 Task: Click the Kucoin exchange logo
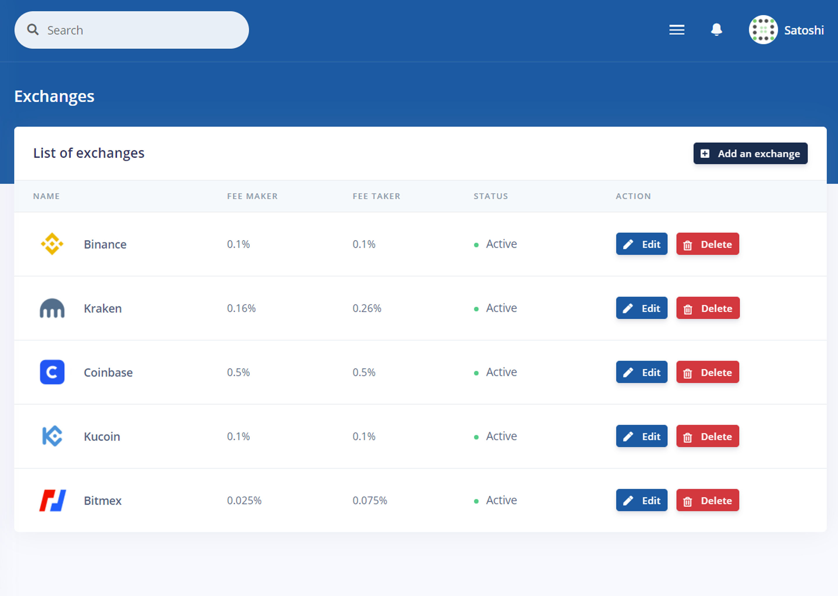(52, 436)
